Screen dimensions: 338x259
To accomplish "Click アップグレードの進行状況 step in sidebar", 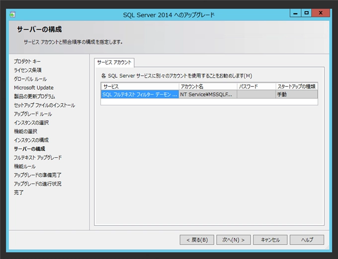I will (37, 184).
